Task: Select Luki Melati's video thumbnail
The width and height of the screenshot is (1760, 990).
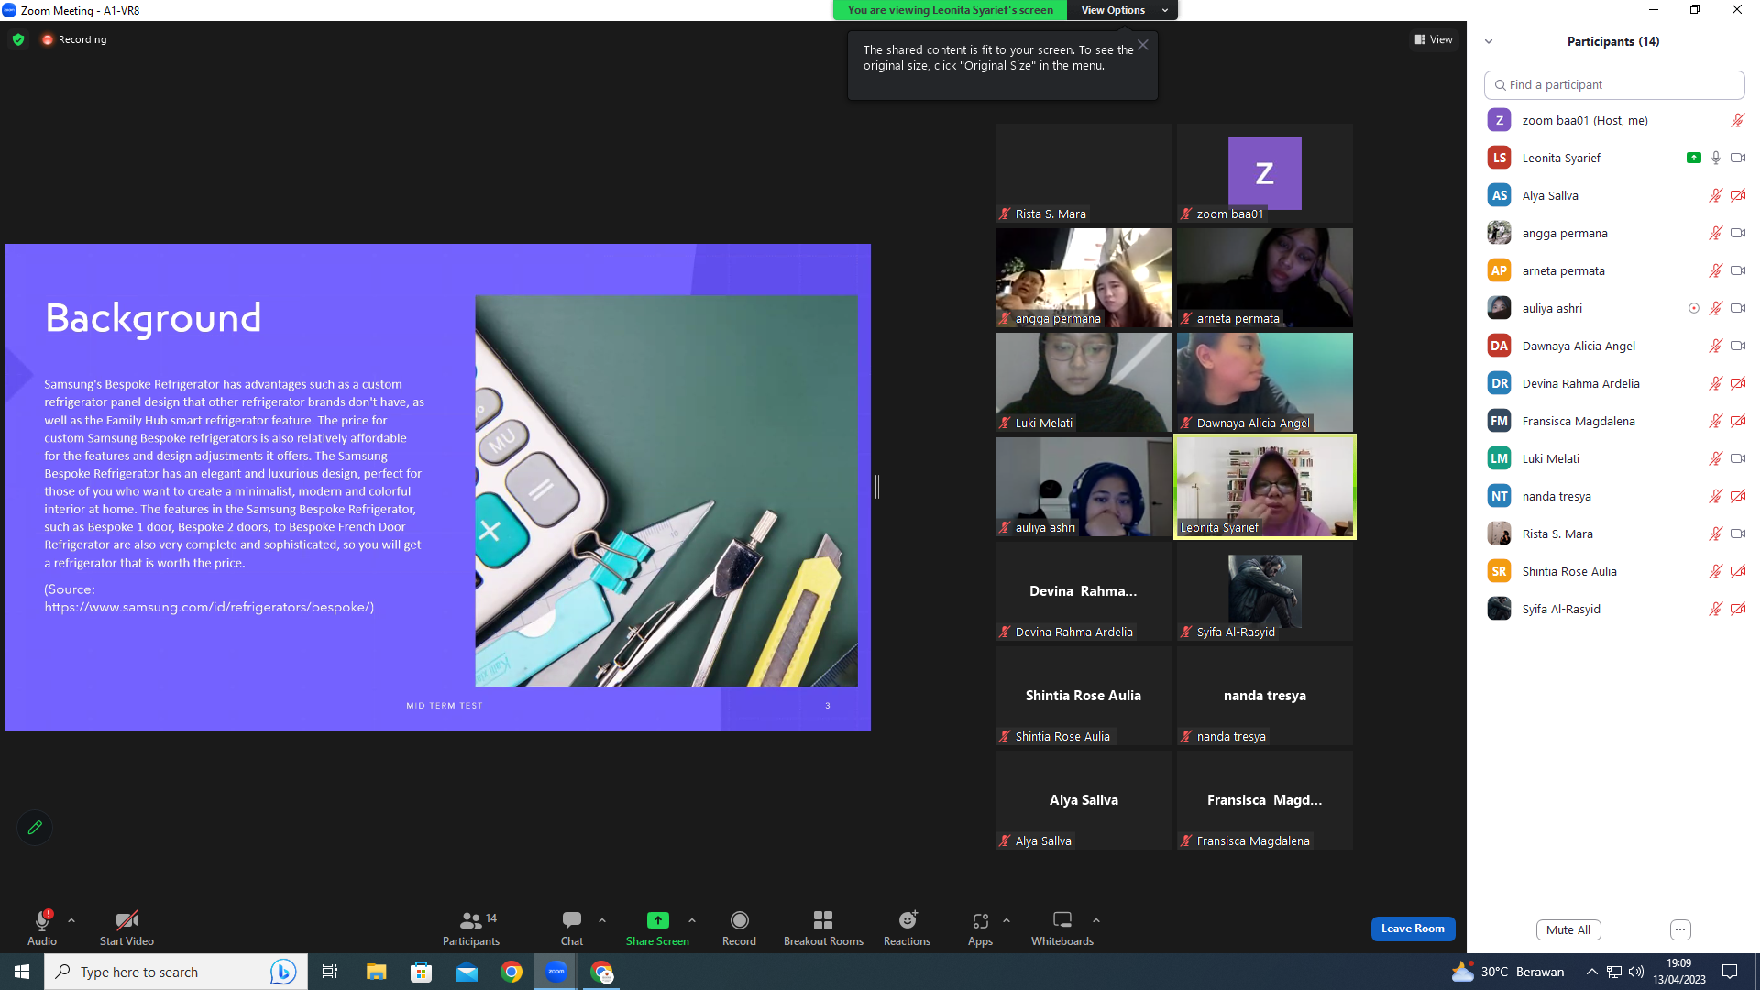Action: [1083, 382]
